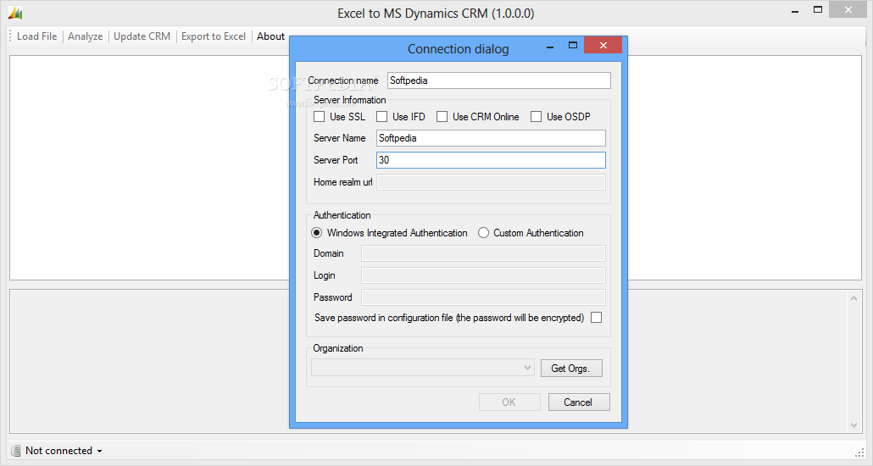Maximize the Connection dialog window
This screenshot has height=466, width=873.
tap(573, 46)
